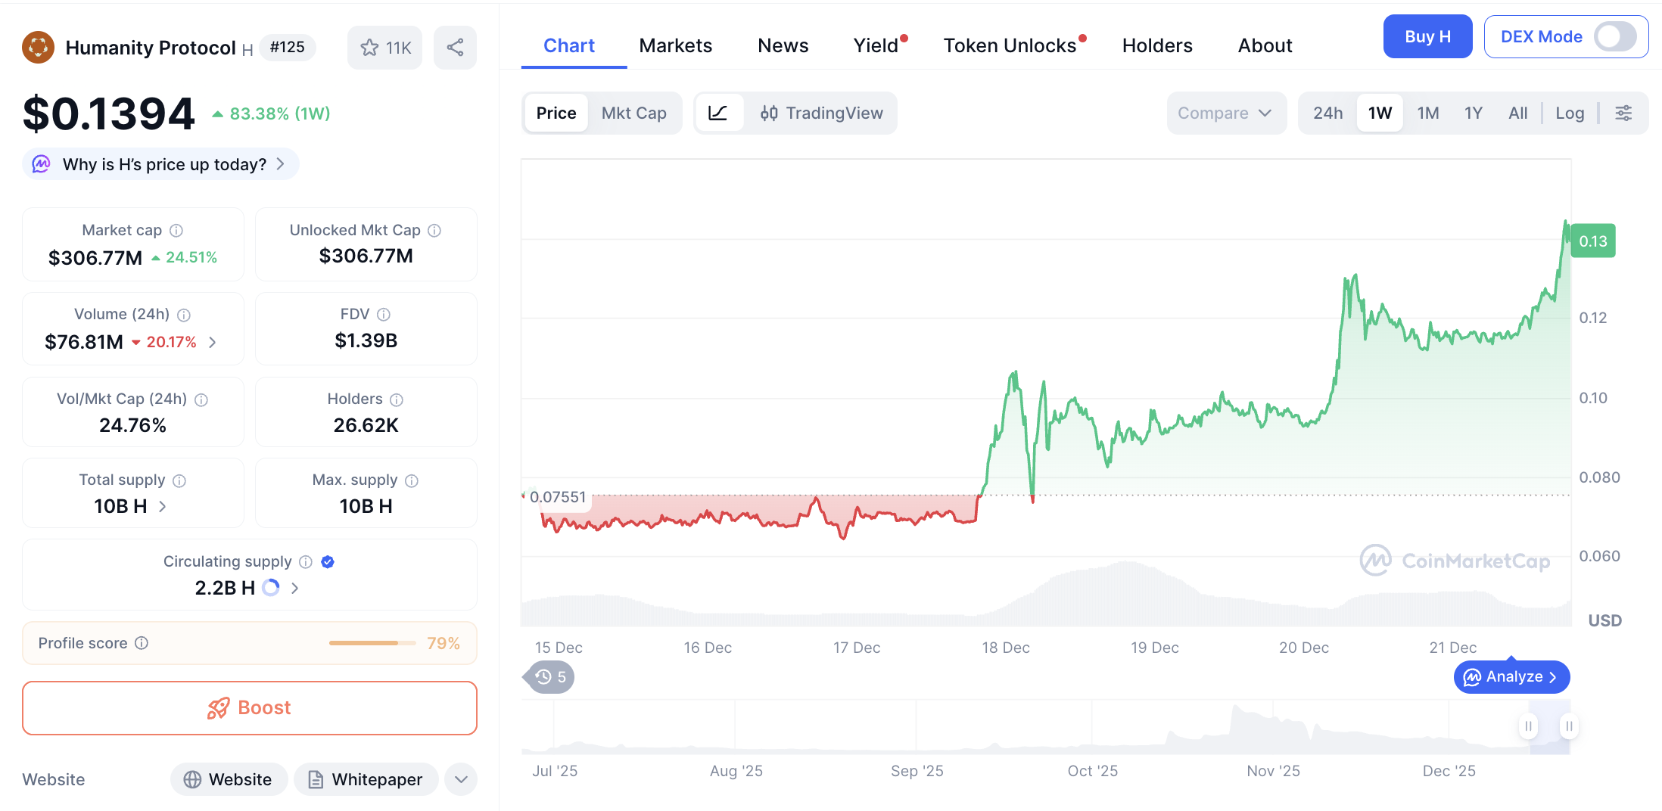Click the FDV info icon

(x=384, y=314)
